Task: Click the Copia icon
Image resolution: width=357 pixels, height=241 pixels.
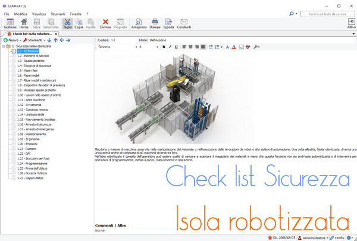Action: tap(79, 23)
